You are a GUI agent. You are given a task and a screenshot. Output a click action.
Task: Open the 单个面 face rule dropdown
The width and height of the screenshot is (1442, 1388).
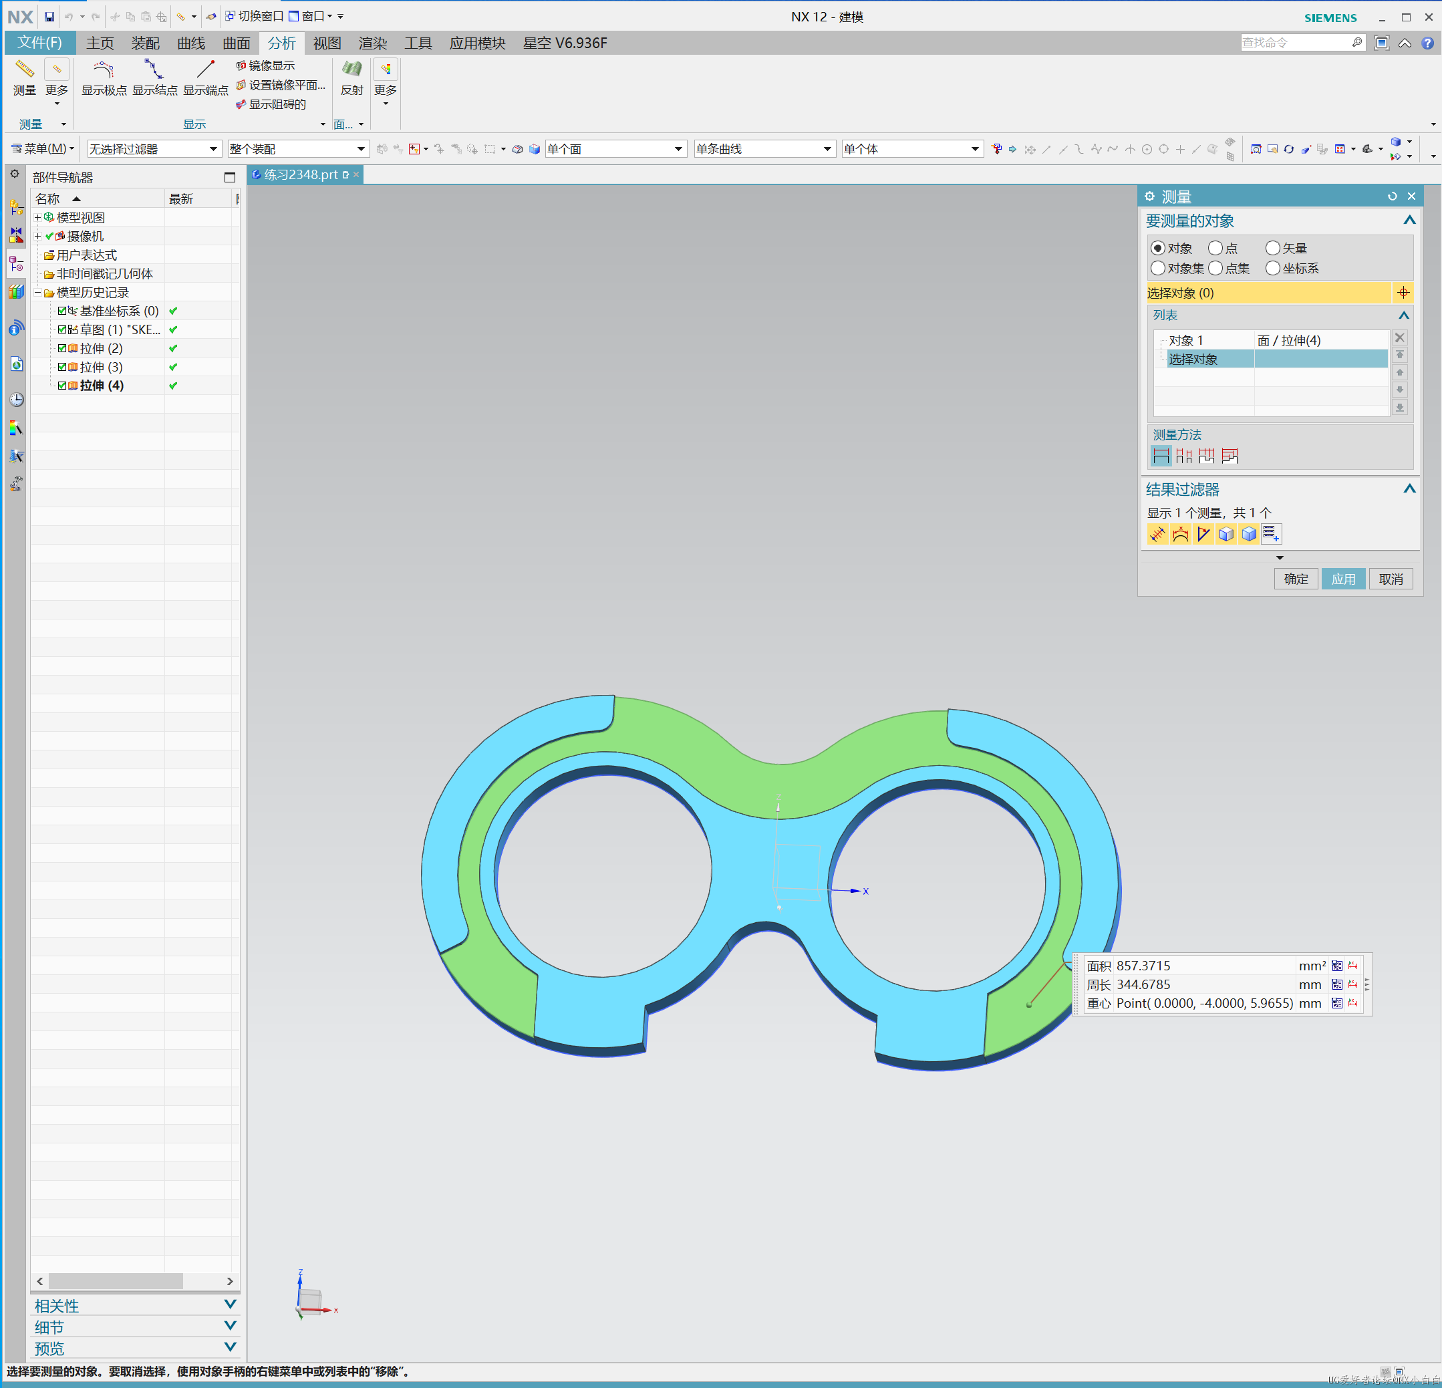(x=616, y=148)
